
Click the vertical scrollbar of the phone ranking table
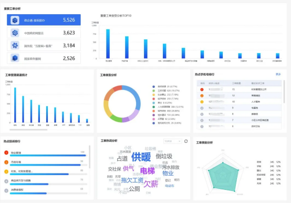pyautogui.click(x=284, y=92)
